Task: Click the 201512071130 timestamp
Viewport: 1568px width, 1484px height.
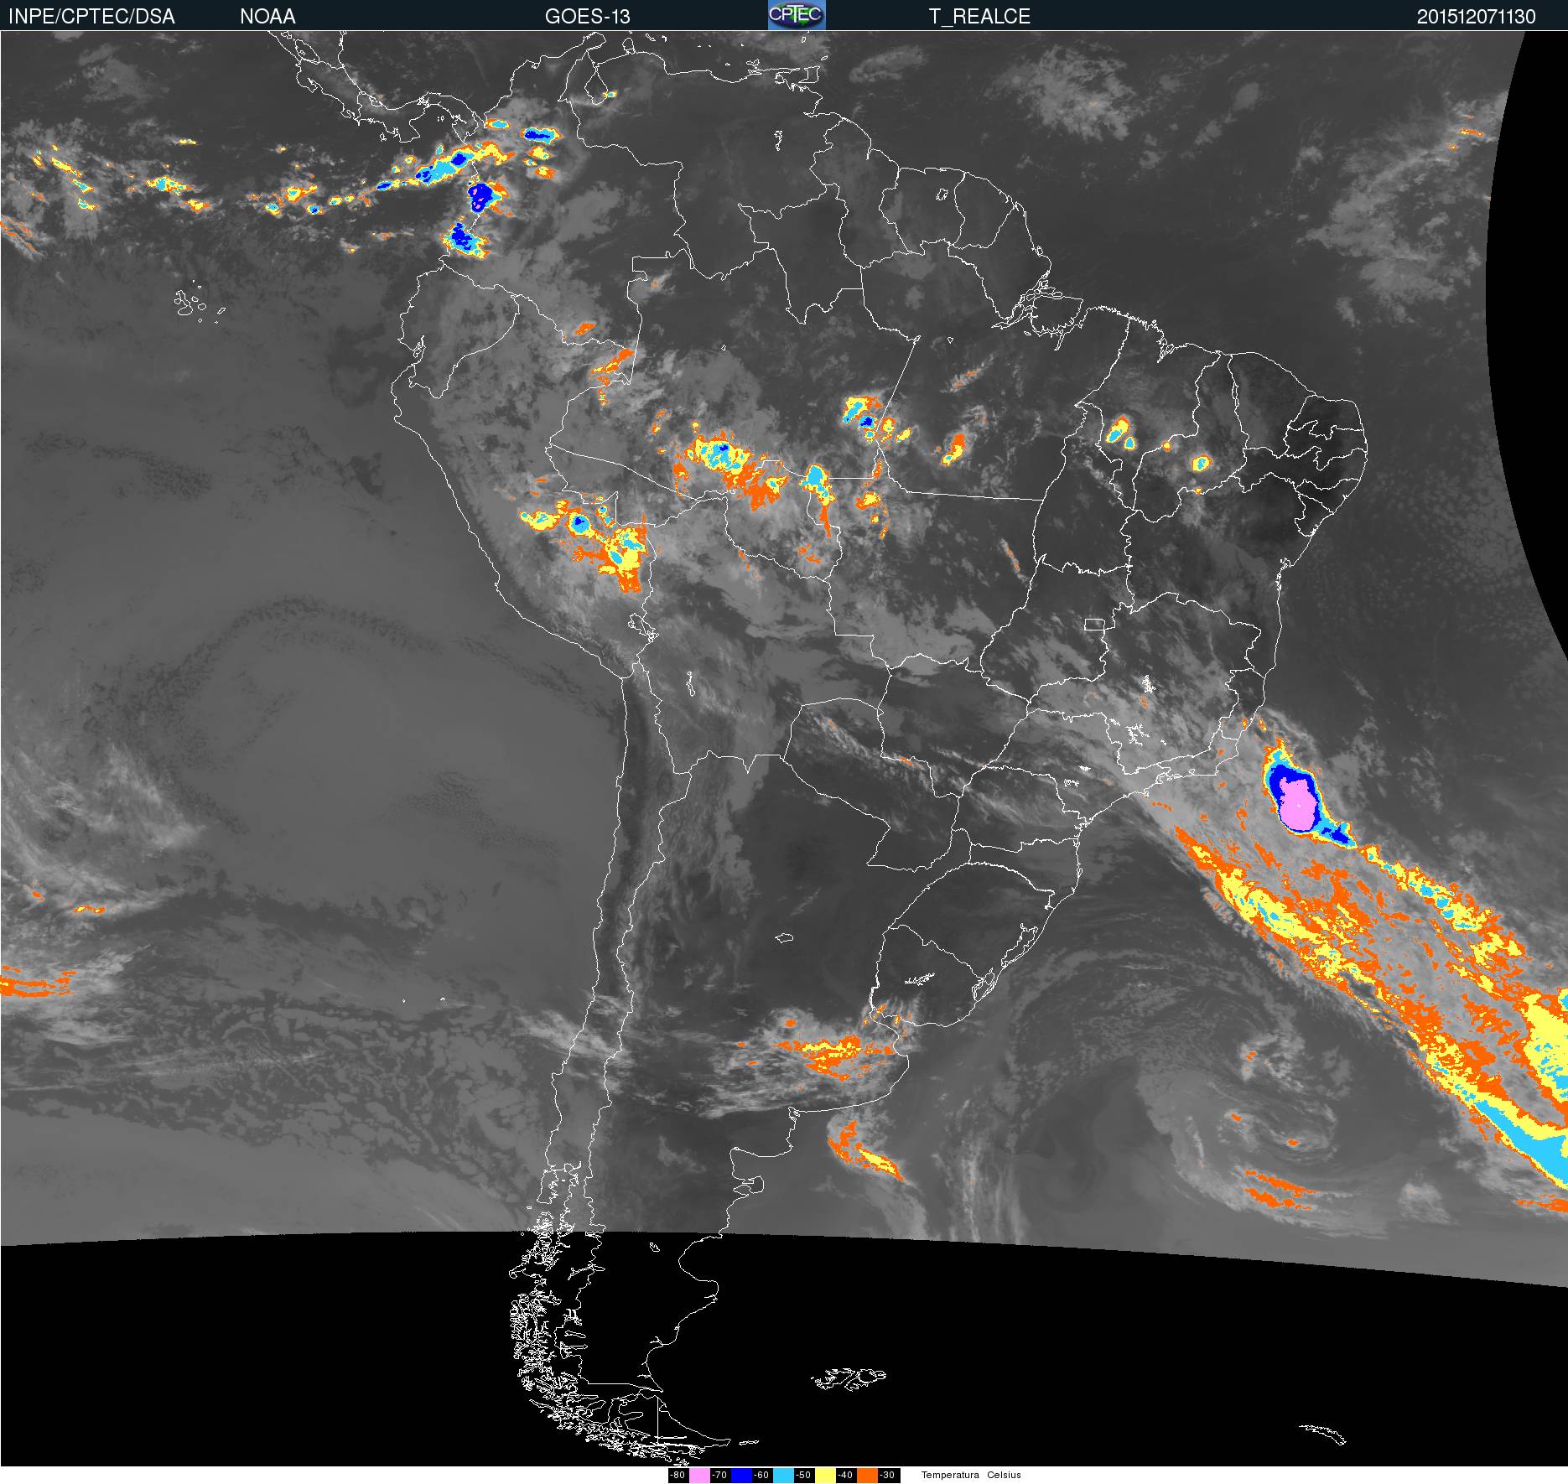Action: [1477, 17]
